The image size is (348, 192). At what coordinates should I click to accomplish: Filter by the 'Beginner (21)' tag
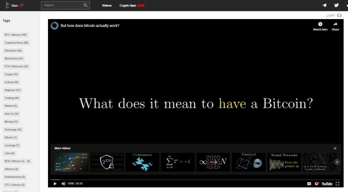click(12, 90)
